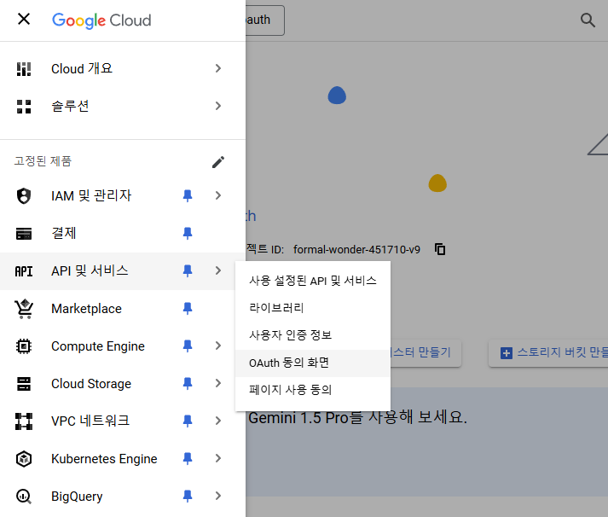The height and width of the screenshot is (517, 608).
Task: Select OAuth 동의 화면 submenu item
Action: coord(313,363)
